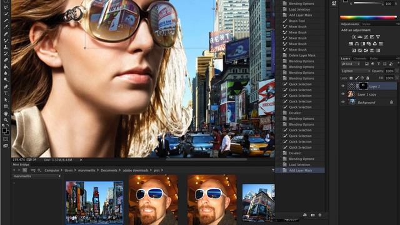Select the Quick Selection tool
Image resolution: width=400 pixels, height=225 pixels.
(x=6, y=14)
